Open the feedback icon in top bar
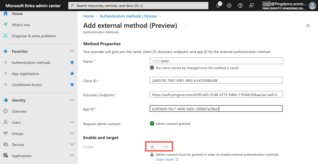This screenshot has width=318, height=164. coord(251,6)
